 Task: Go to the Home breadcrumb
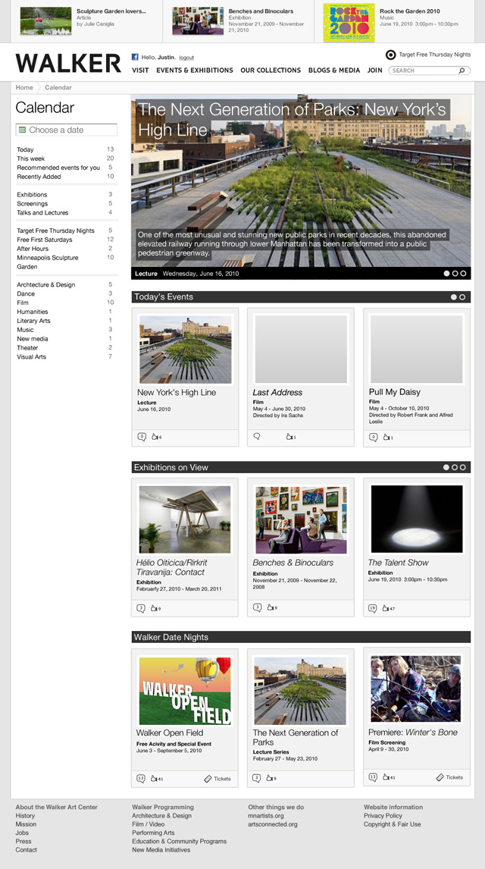[x=24, y=87]
